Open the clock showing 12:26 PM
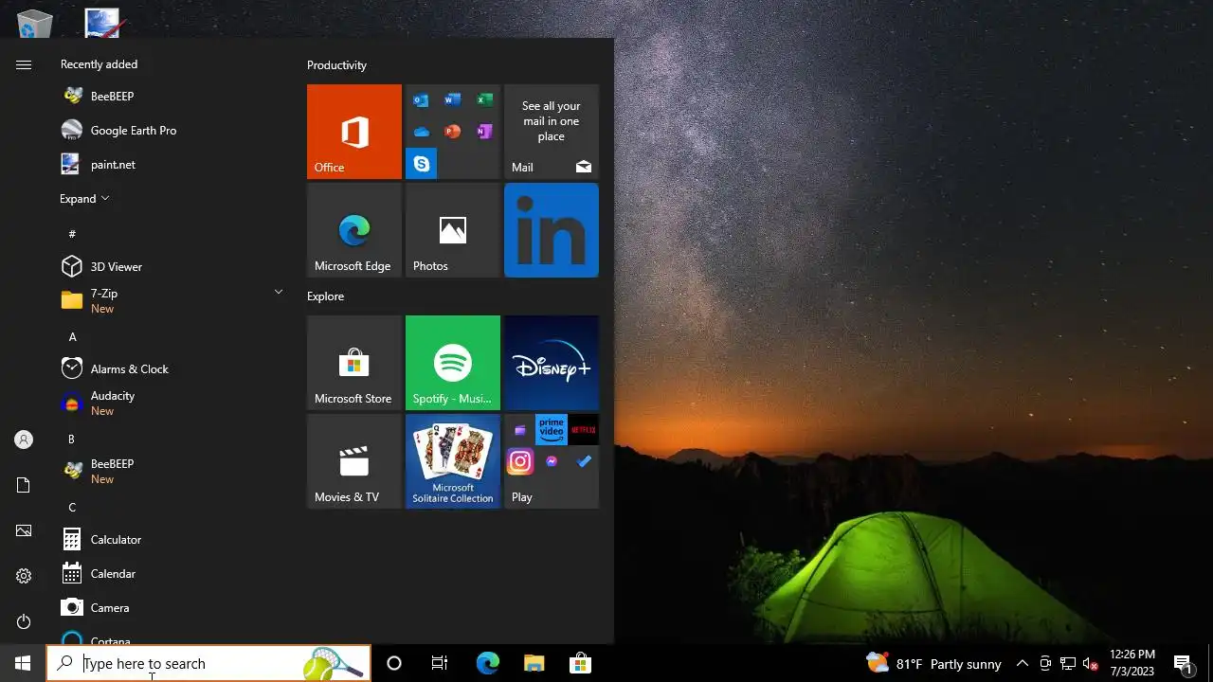1213x682 pixels. pos(1132,663)
